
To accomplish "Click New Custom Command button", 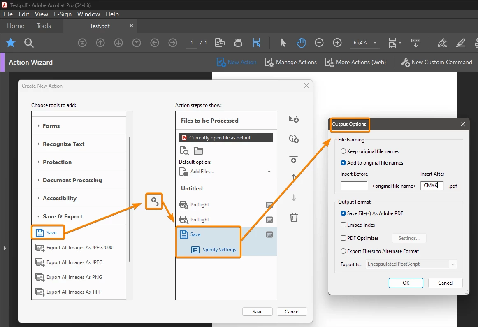I will tap(436, 62).
